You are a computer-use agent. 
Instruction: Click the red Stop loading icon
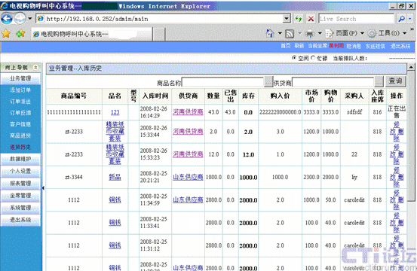tap(311, 19)
